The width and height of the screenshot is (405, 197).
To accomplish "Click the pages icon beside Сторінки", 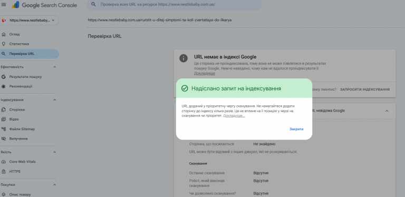I will click(4, 110).
